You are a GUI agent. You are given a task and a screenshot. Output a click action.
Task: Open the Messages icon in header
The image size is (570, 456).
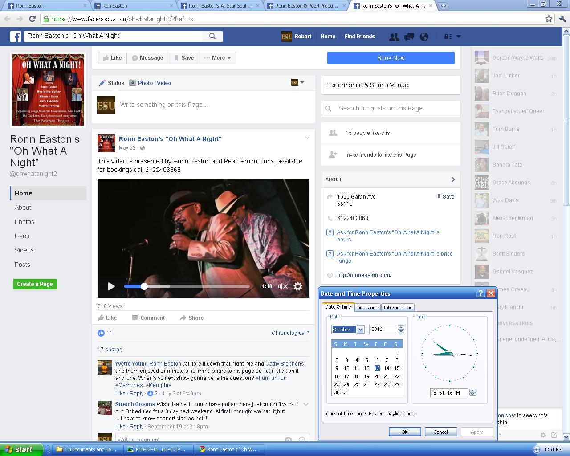click(409, 37)
